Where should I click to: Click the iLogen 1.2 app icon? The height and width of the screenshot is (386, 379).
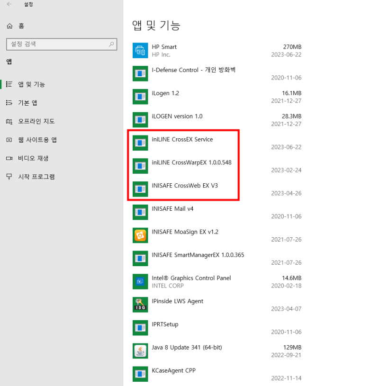[x=140, y=97]
